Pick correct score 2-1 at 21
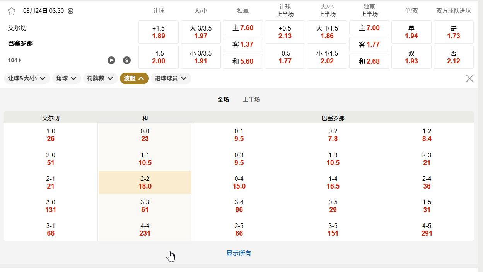Image resolution: width=483 pixels, height=272 pixels. [51, 182]
